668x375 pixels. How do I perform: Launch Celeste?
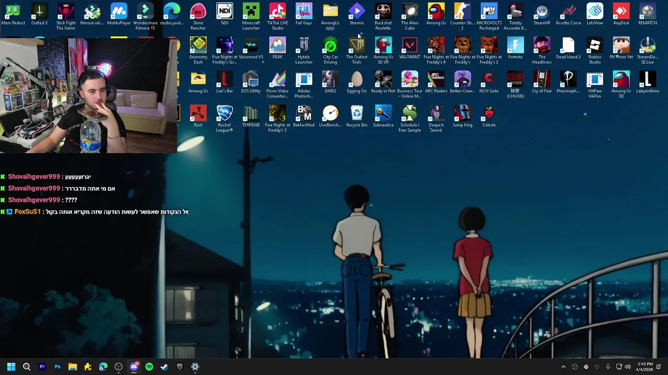click(x=489, y=116)
